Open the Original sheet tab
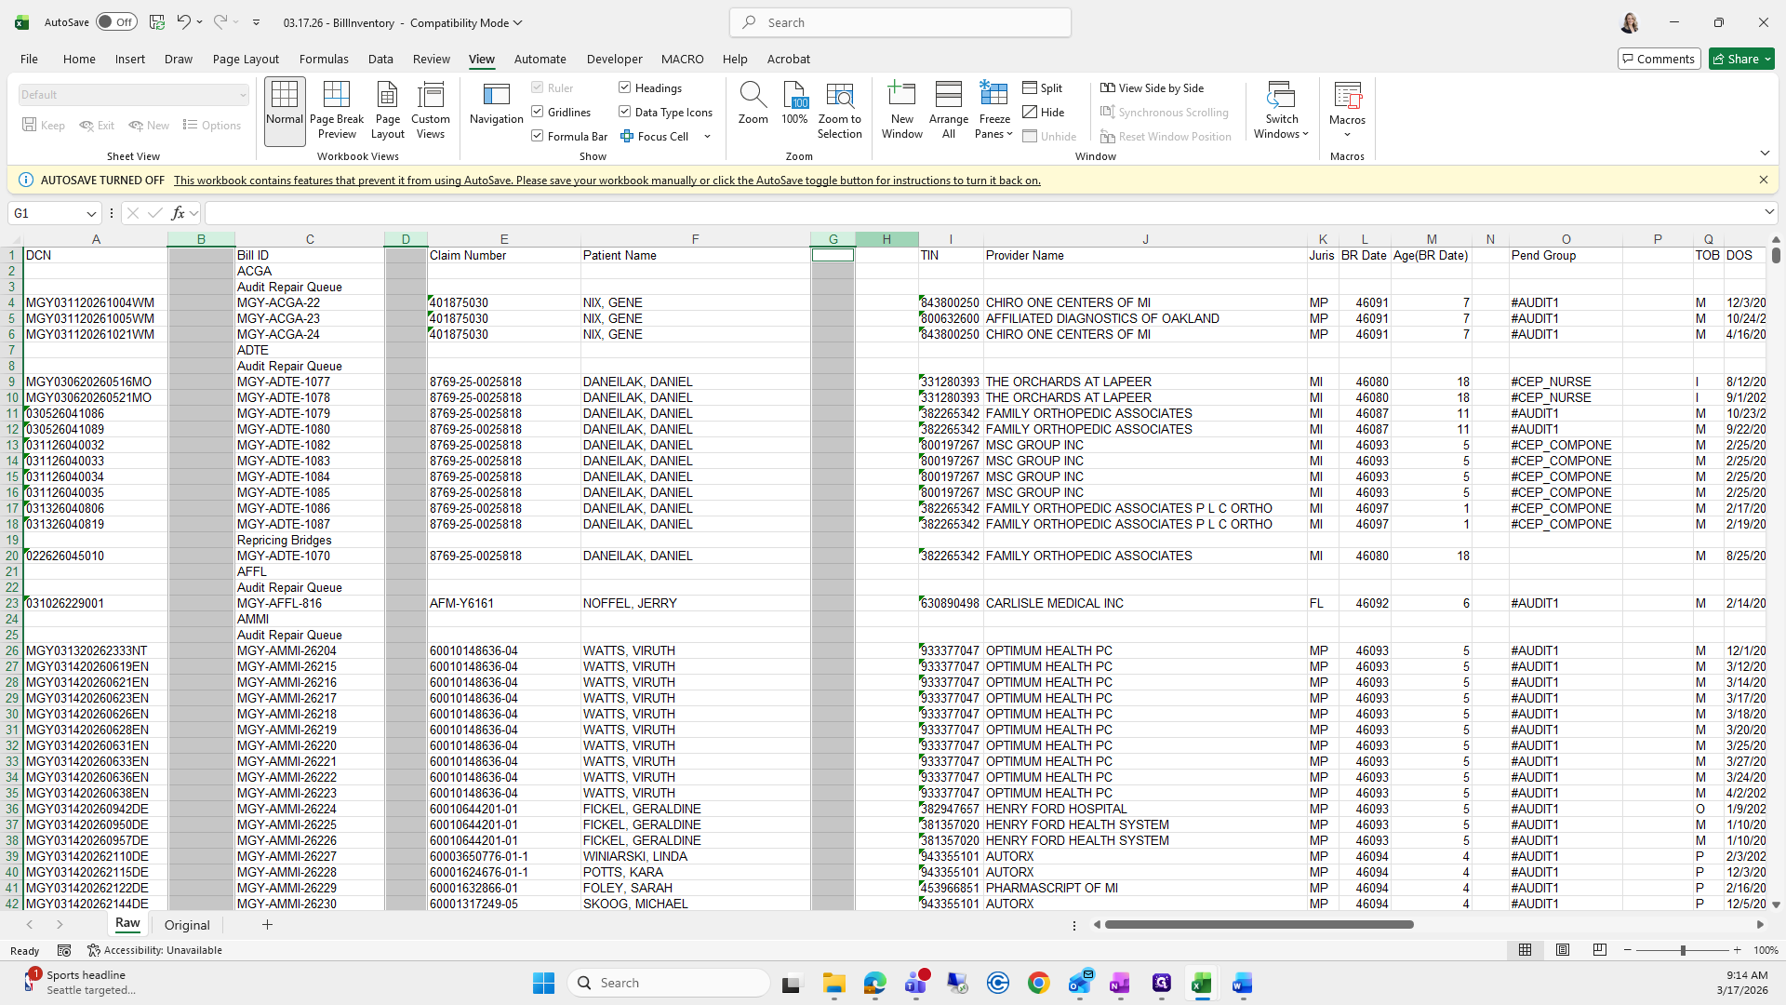The height and width of the screenshot is (1005, 1786). tap(187, 925)
